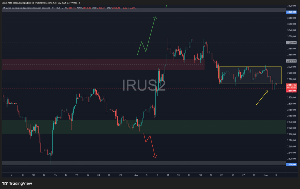Click the grey 3000,00 price level tag
The image size is (300, 189).
pyautogui.click(x=291, y=43)
